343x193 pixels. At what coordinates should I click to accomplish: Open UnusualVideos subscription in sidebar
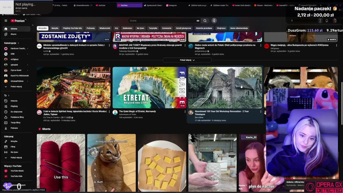point(17,81)
